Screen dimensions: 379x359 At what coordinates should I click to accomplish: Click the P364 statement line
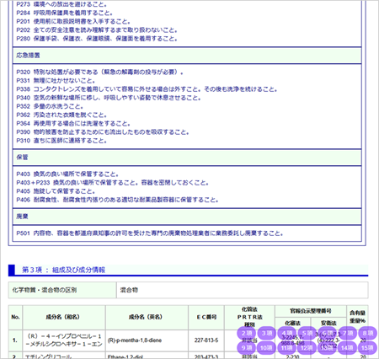click(73, 124)
